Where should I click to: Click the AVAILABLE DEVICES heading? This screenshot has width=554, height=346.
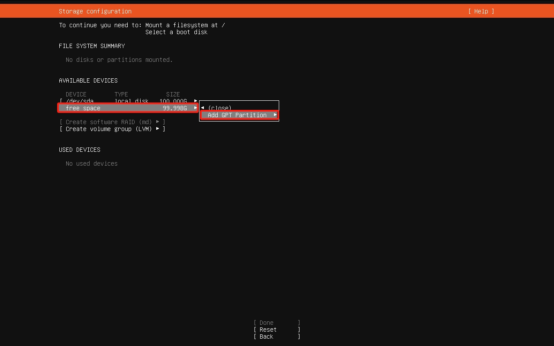pos(88,80)
